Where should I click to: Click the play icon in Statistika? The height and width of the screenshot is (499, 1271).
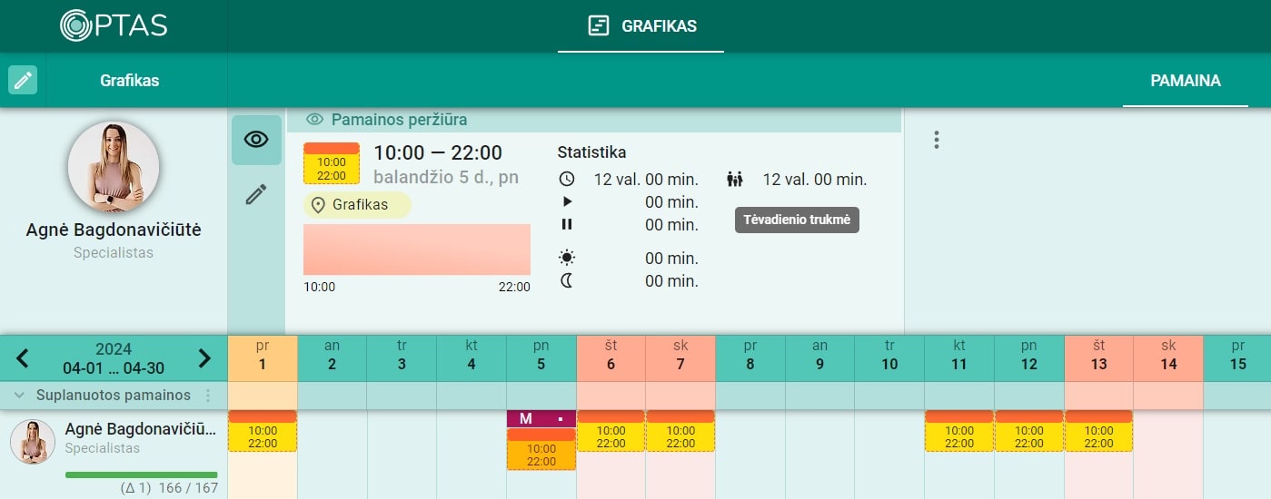567,201
